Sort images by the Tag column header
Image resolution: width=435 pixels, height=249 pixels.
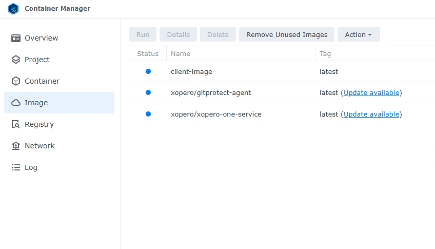[x=325, y=53]
